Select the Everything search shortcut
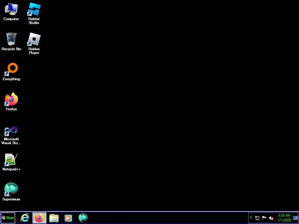The width and height of the screenshot is (299, 224). 11,72
